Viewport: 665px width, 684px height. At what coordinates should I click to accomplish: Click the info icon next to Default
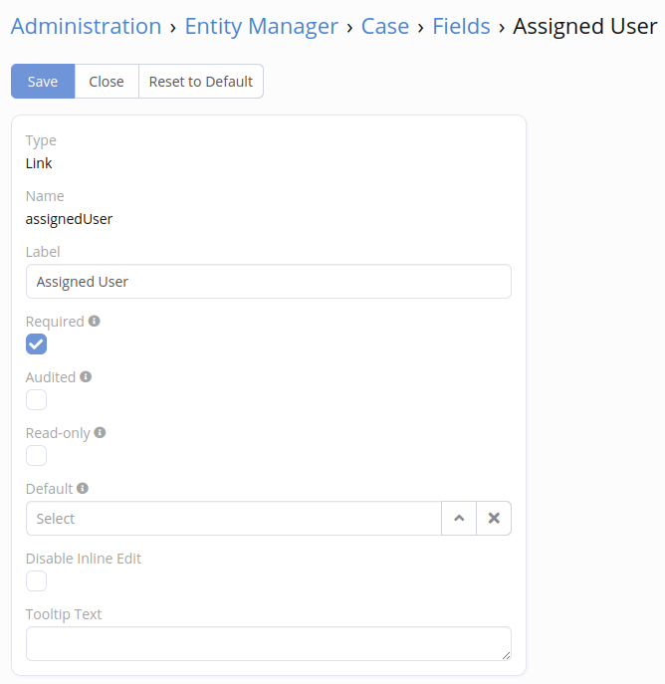[83, 489]
